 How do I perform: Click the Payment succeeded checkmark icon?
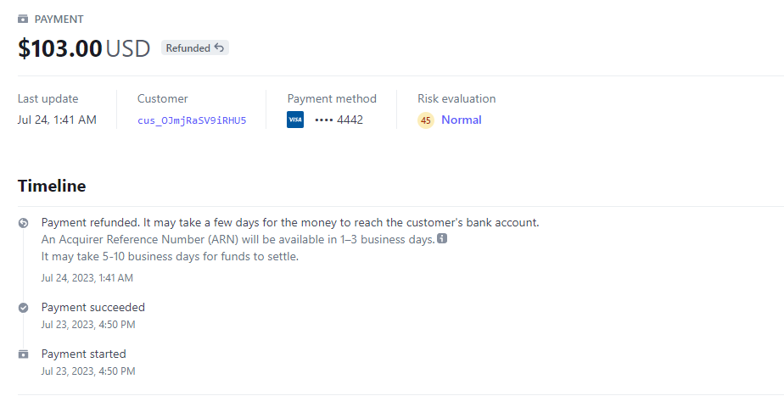coord(24,308)
